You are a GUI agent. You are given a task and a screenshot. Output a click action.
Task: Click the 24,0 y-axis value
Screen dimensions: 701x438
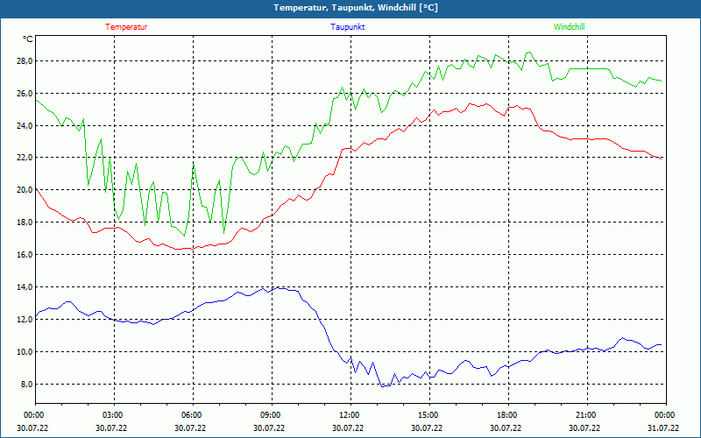[25, 125]
